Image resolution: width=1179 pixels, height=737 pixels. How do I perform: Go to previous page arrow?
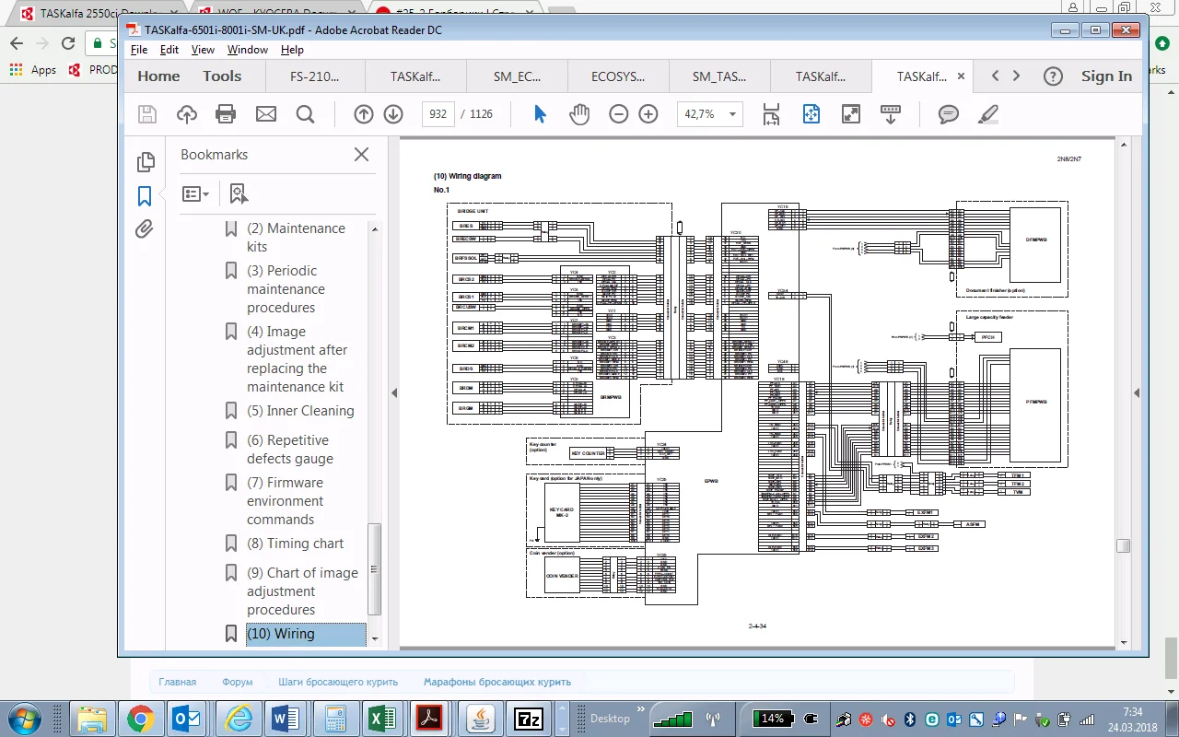click(x=364, y=114)
